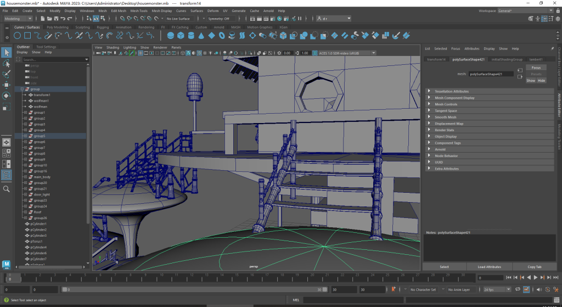The image size is (562, 307).
Task: Open the viewport Shading menu
Action: pos(113,47)
